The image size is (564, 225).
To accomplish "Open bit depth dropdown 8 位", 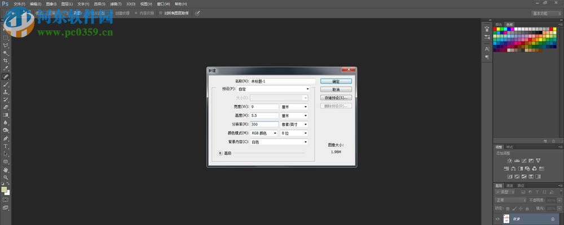I will click(x=294, y=133).
